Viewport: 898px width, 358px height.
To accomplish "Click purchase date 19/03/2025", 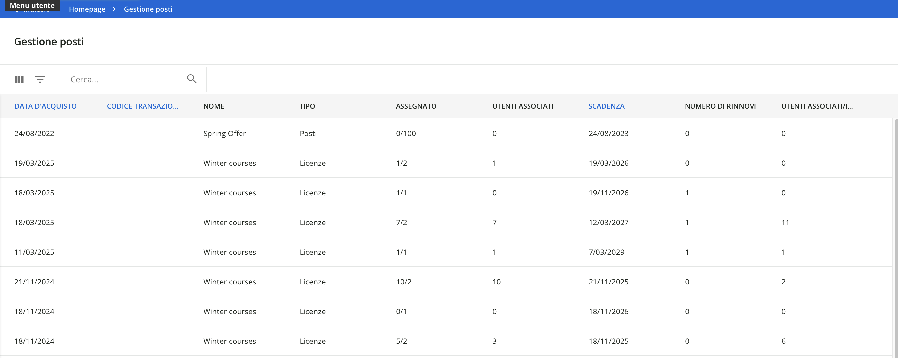I will [34, 163].
